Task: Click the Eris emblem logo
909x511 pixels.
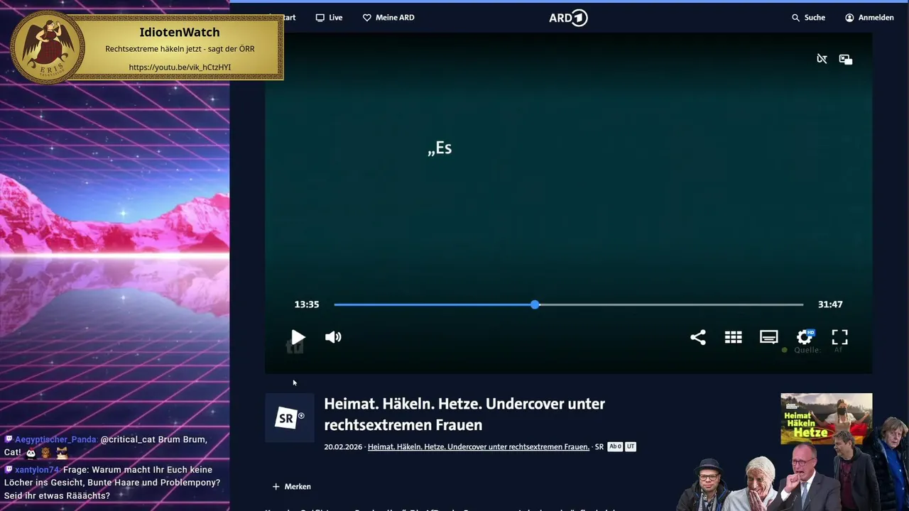Action: tap(48, 48)
